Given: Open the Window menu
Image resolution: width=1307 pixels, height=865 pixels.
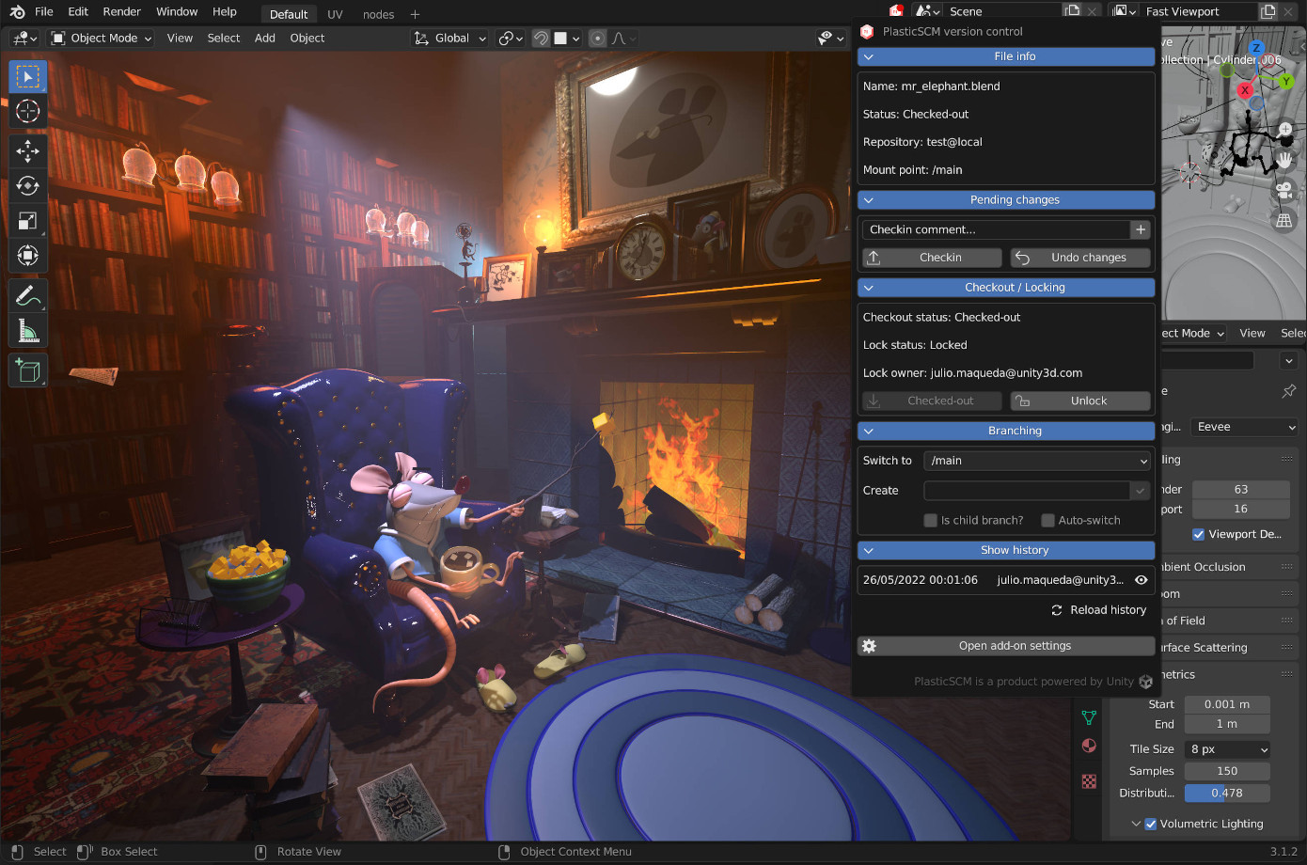Looking at the screenshot, I should click(x=177, y=11).
